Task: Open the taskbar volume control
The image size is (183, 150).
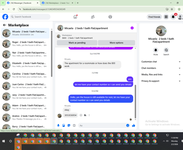Action: [x=167, y=141]
